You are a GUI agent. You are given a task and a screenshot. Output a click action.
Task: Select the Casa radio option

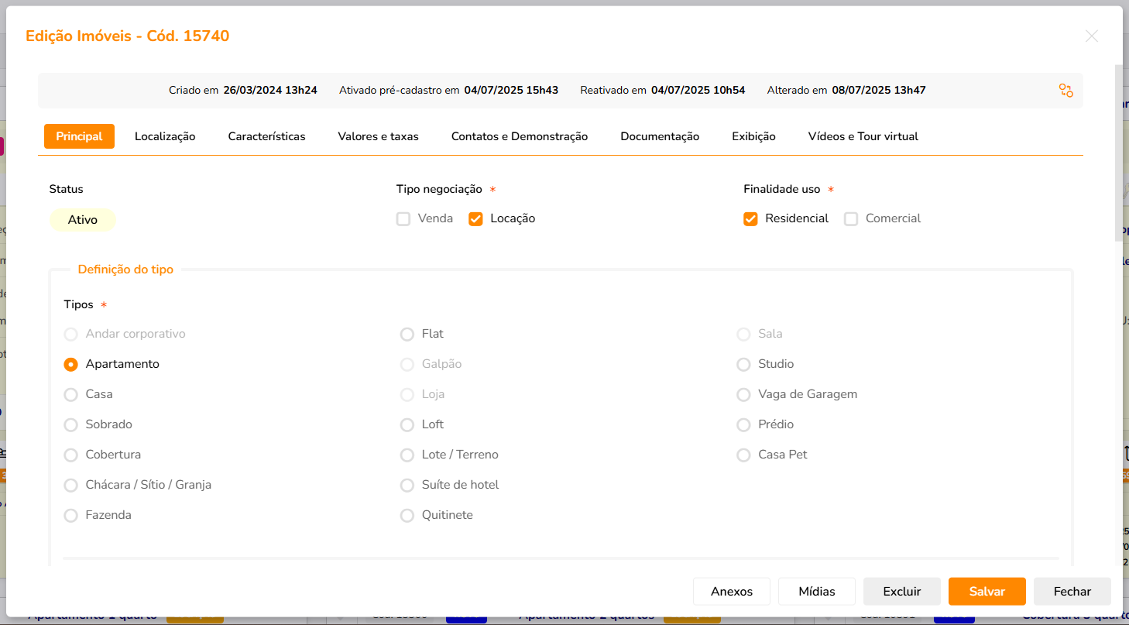click(71, 395)
